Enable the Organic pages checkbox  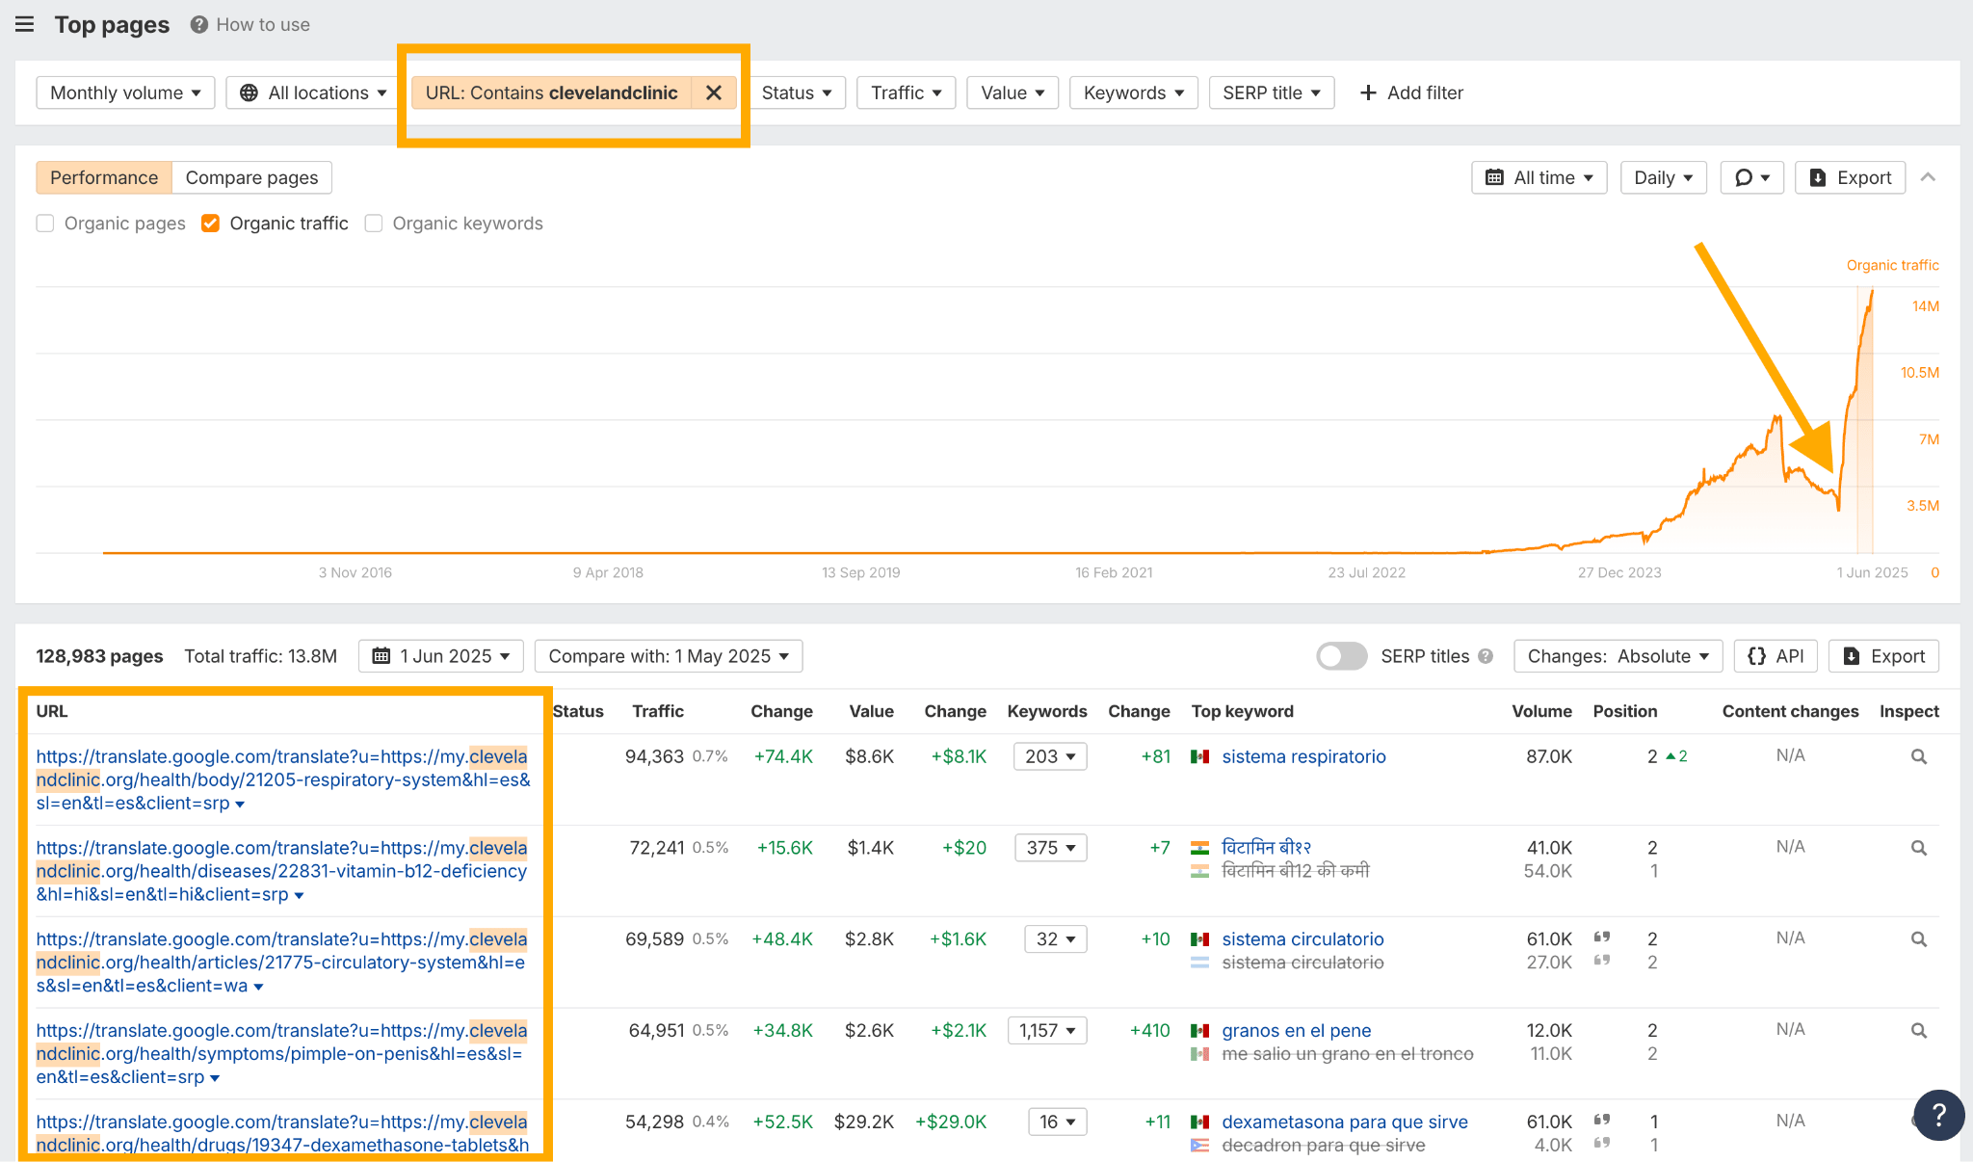45,223
